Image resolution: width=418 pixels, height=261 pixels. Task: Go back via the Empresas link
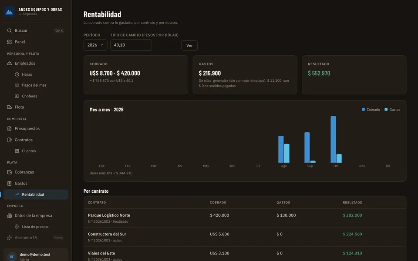click(28, 14)
